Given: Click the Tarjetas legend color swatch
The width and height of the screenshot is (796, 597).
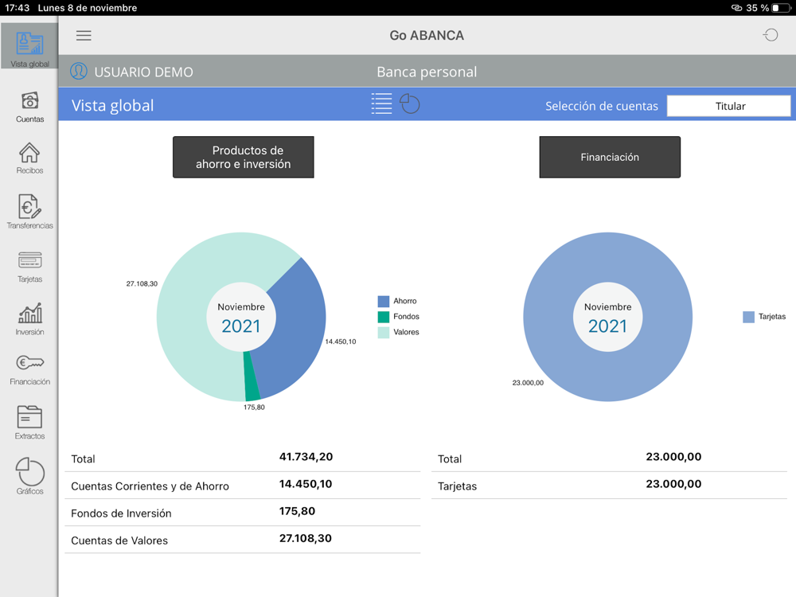Looking at the screenshot, I should (x=748, y=317).
